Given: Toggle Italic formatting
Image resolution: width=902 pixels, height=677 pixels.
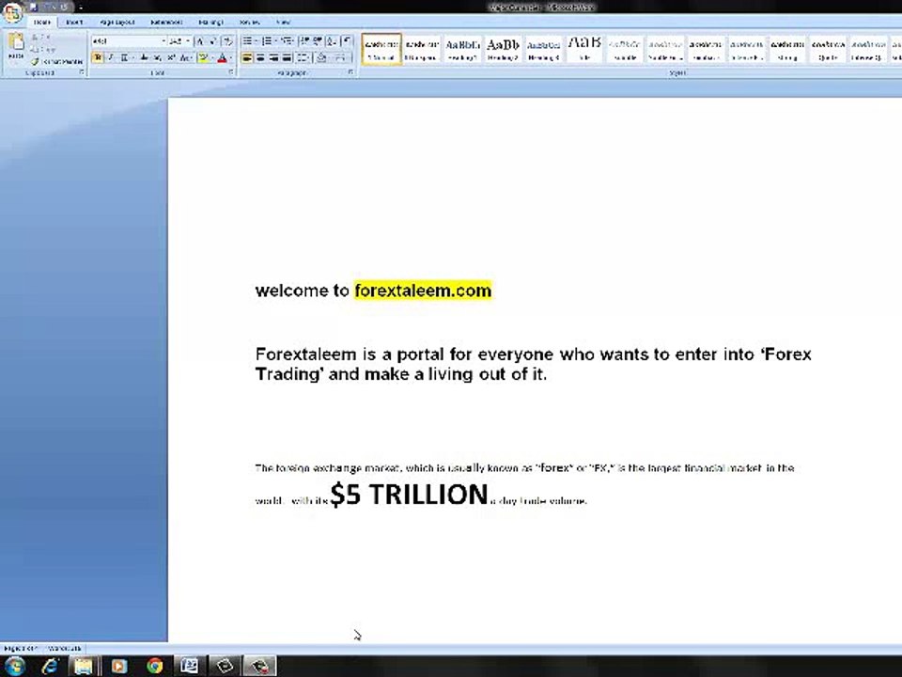Looking at the screenshot, I should pos(111,57).
